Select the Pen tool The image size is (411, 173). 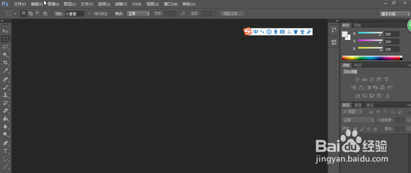click(x=5, y=143)
